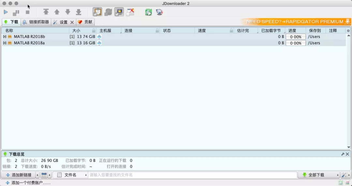Expand the MATLAB R2018a package
This screenshot has height=186, width=352.
[x=5, y=43]
